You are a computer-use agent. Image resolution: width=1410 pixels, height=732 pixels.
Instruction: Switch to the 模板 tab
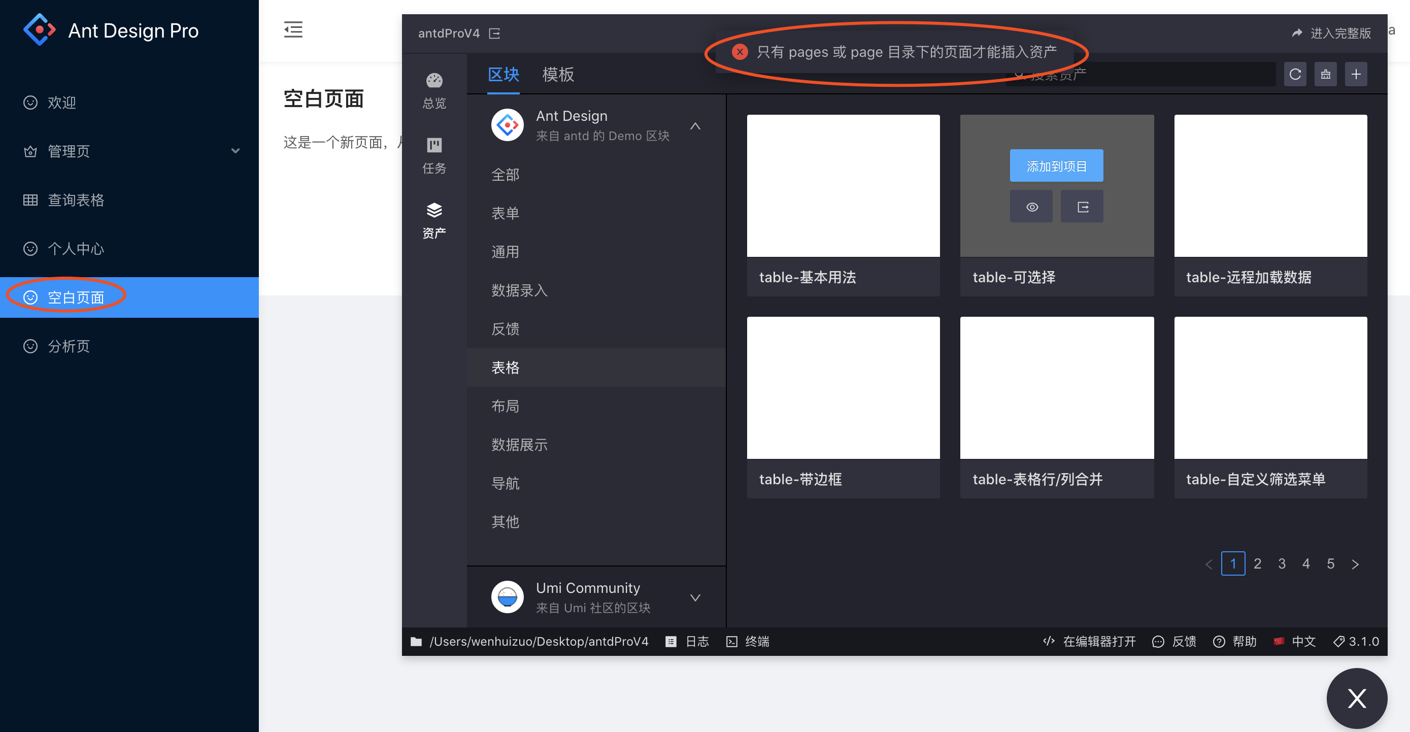pyautogui.click(x=558, y=75)
